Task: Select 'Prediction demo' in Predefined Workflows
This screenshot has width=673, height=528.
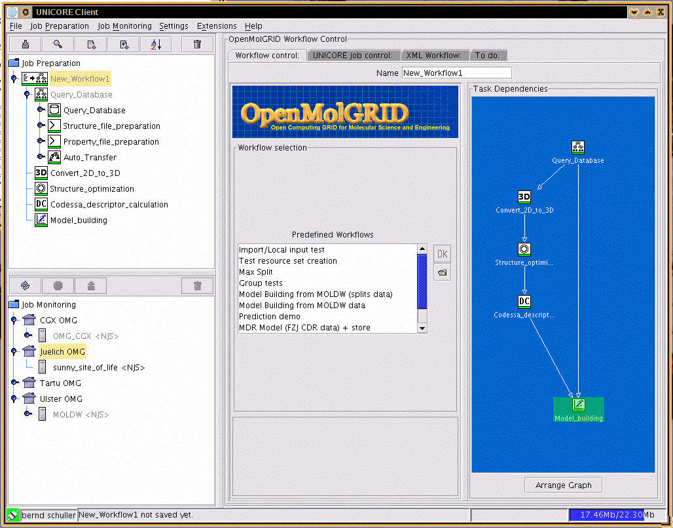Action: click(x=328, y=317)
